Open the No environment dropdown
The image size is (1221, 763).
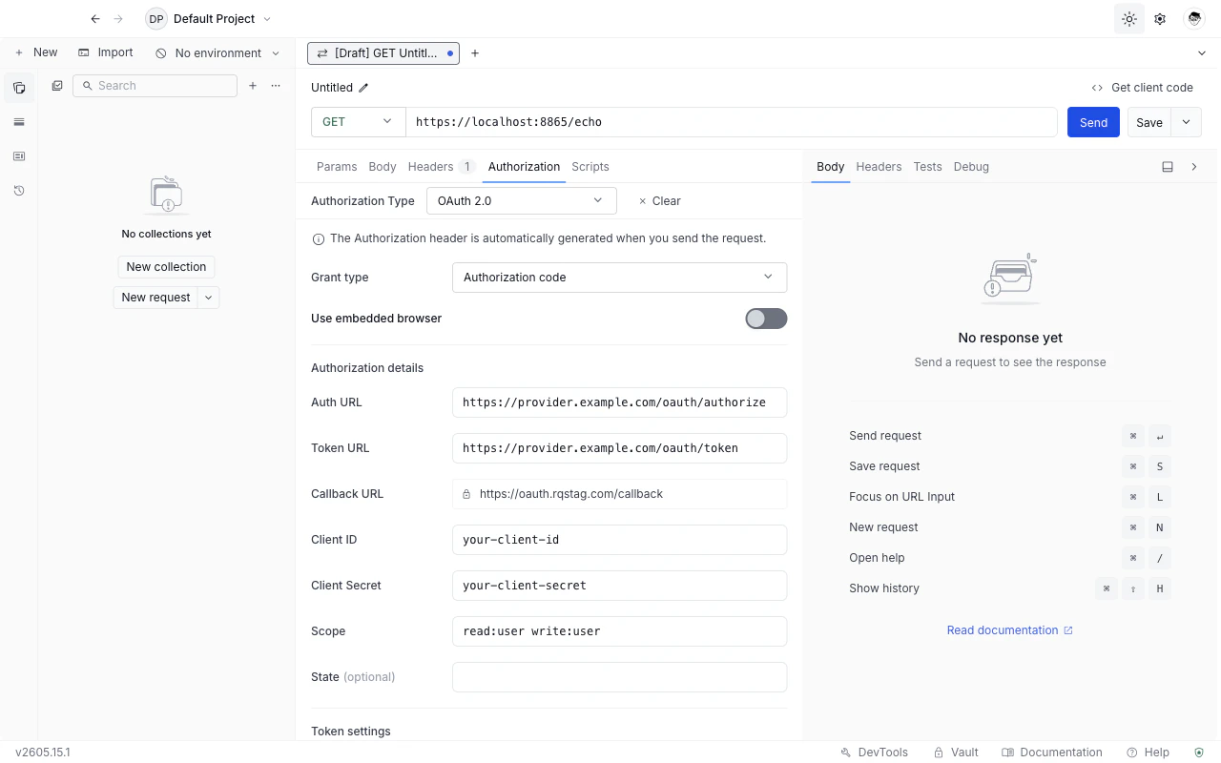click(218, 53)
